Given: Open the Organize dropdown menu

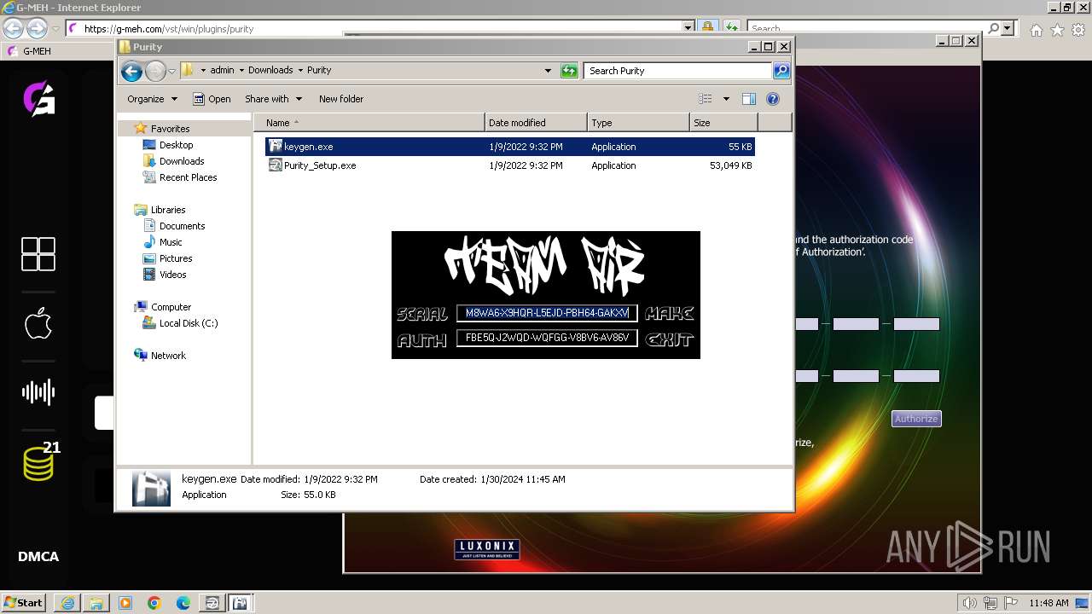Looking at the screenshot, I should 152,99.
